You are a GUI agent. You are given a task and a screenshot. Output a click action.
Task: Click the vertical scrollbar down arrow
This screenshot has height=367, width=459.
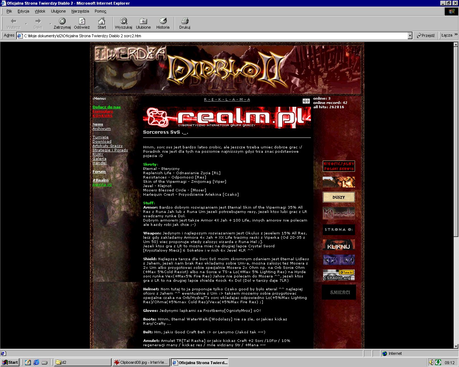tap(456, 346)
